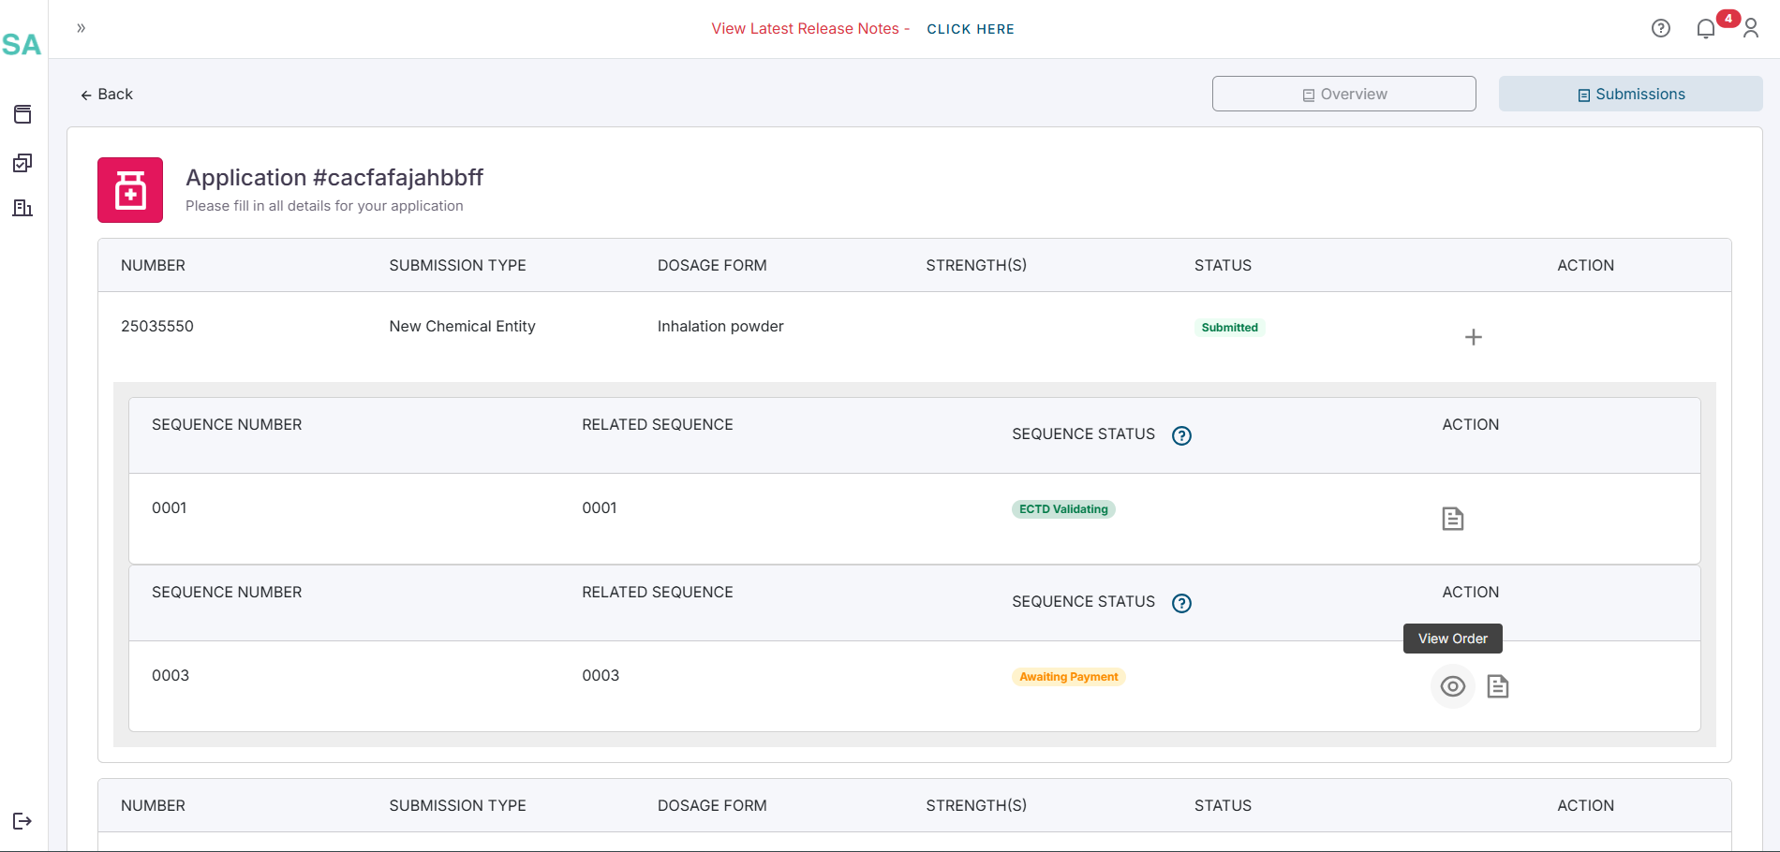Click the first sidebar archive icon
This screenshot has width=1780, height=852.
pos(22,114)
